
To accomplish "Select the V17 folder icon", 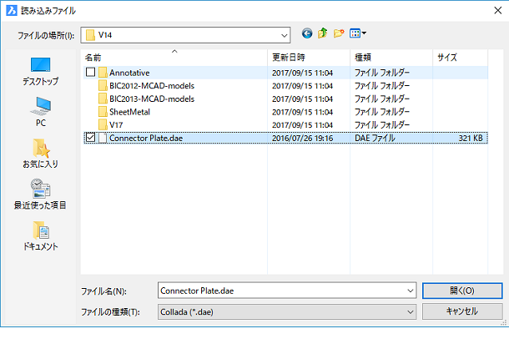I will tap(103, 124).
